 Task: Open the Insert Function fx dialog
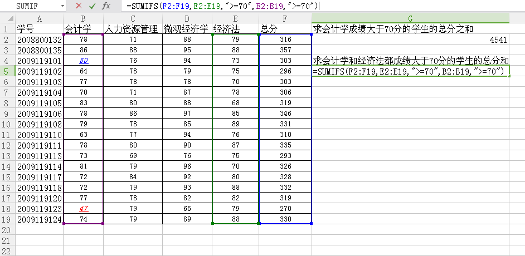click(x=106, y=6)
